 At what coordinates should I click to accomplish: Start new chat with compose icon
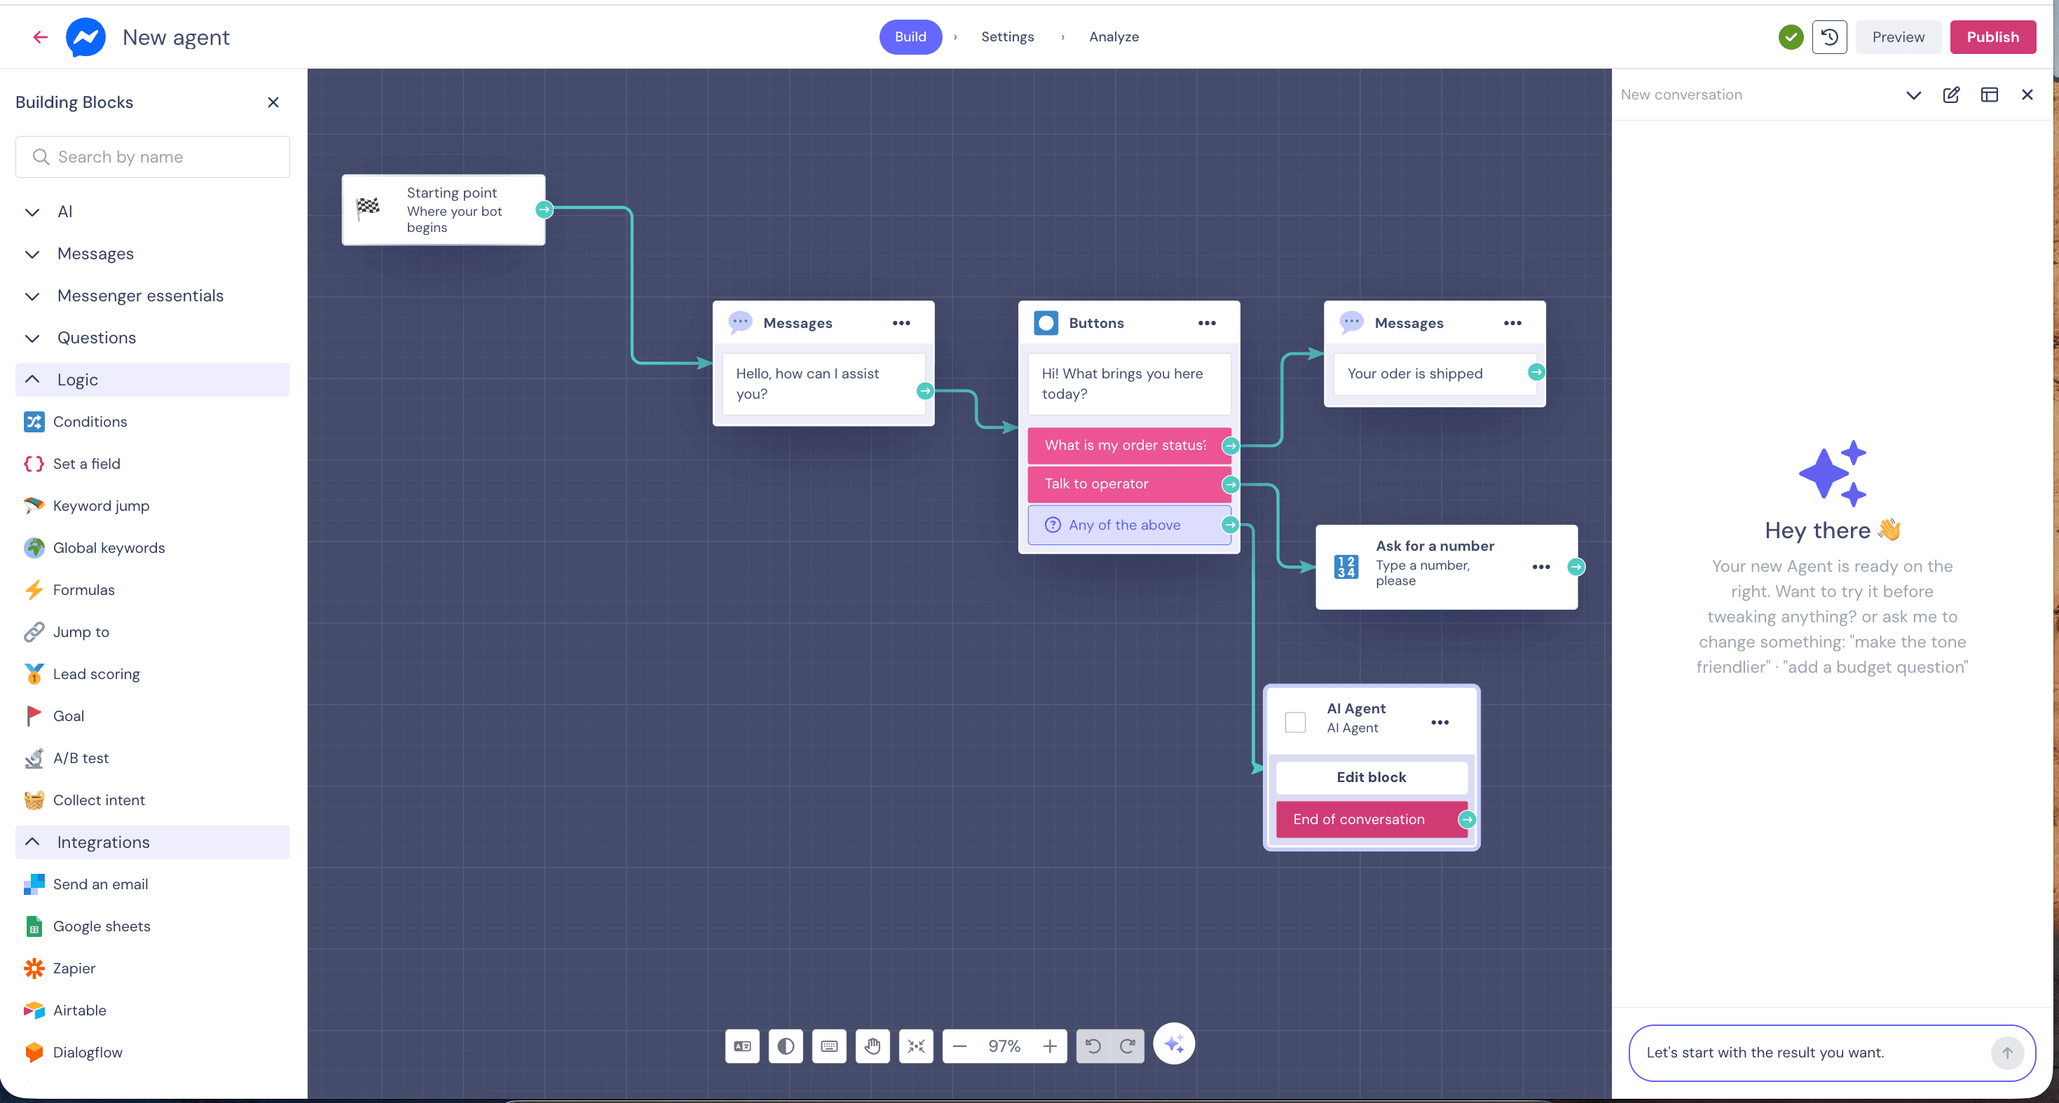(1950, 95)
